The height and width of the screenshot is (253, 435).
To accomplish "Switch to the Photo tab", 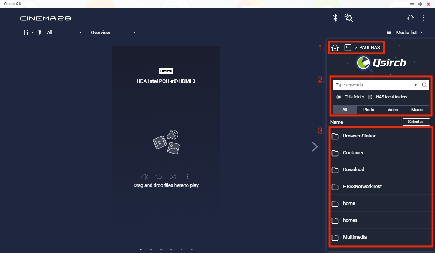I will (x=369, y=110).
